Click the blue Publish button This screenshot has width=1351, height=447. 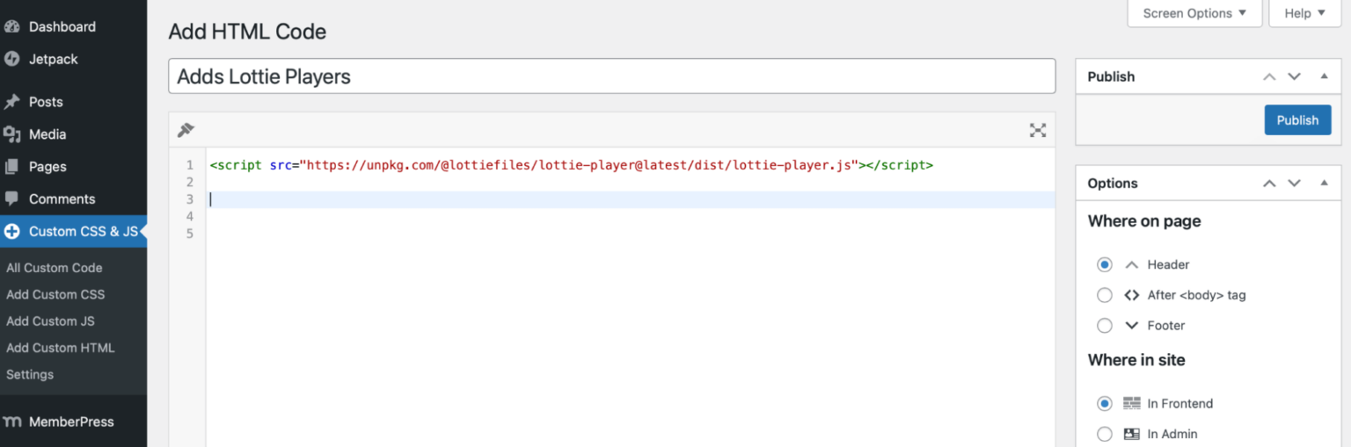click(x=1297, y=120)
